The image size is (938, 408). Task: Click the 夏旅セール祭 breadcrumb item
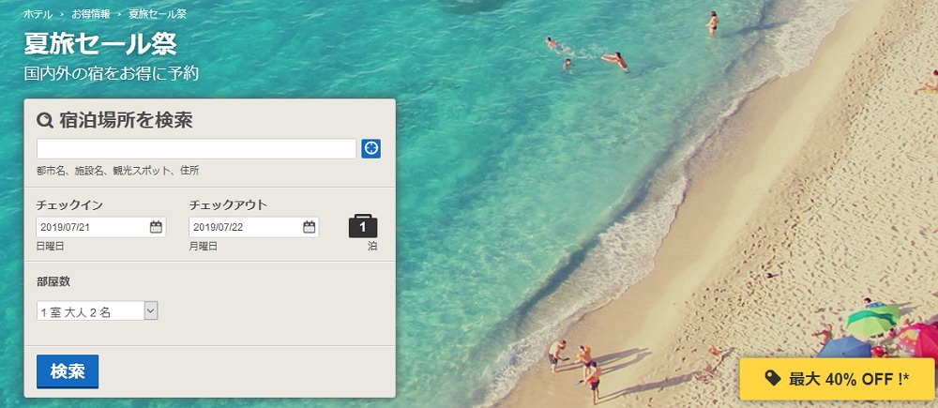point(158,14)
